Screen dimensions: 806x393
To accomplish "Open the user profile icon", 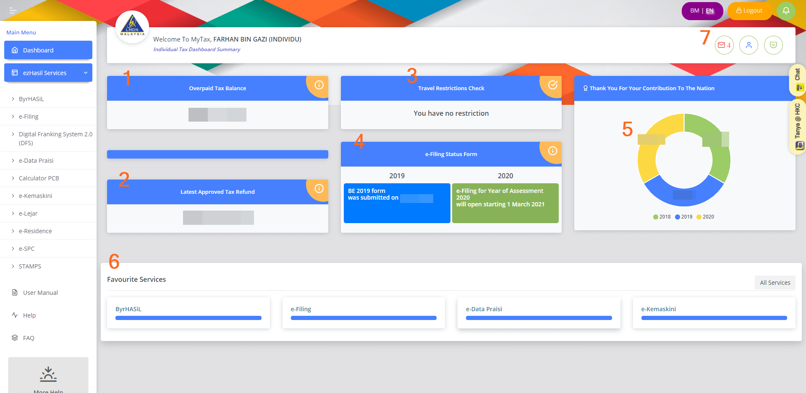I will click(x=749, y=45).
